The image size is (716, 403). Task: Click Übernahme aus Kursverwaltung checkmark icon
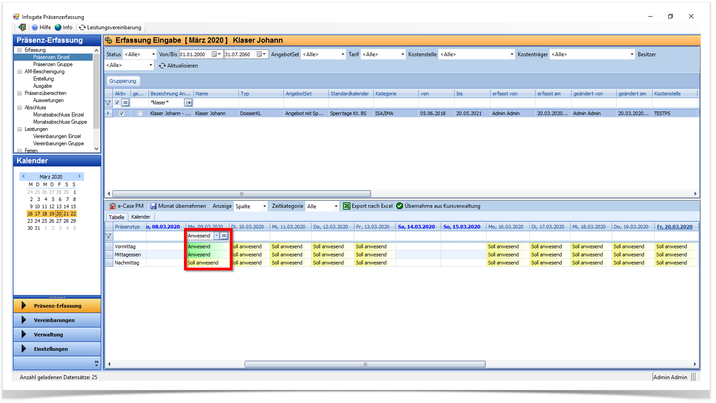[x=399, y=206]
